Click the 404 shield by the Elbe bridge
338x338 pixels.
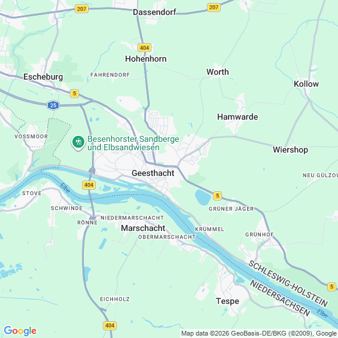point(89,185)
